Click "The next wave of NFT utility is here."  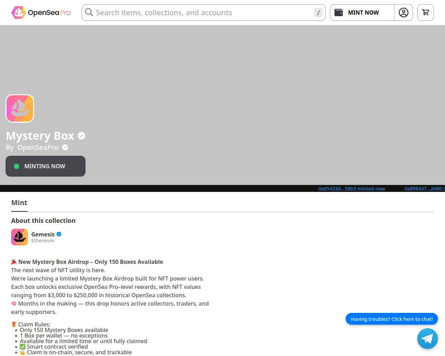pyautogui.click(x=58, y=270)
